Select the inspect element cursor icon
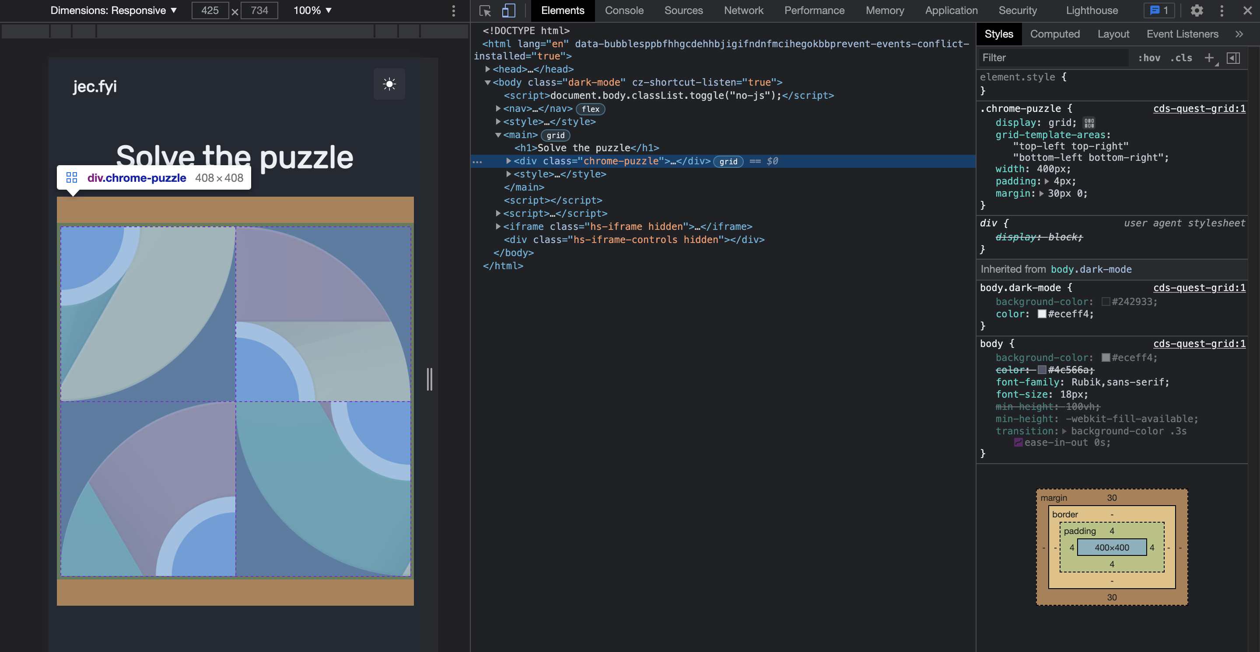This screenshot has height=652, width=1260. point(485,10)
